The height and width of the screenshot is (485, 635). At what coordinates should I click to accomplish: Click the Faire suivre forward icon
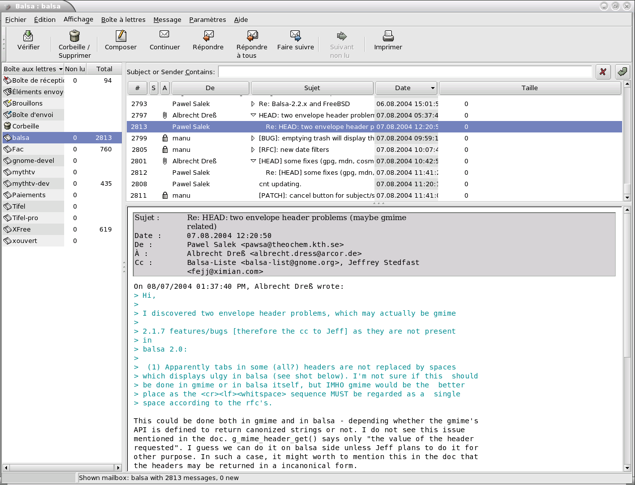295,36
